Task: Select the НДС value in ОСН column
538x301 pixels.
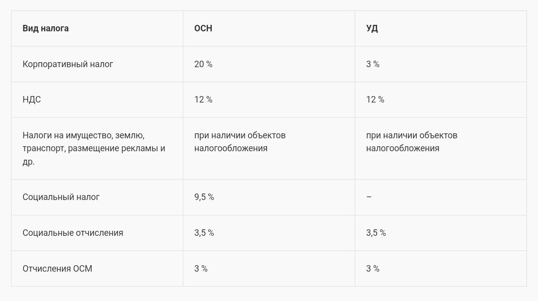Action: 203,100
